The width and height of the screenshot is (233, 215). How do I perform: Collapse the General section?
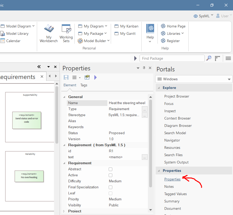tap(64, 97)
